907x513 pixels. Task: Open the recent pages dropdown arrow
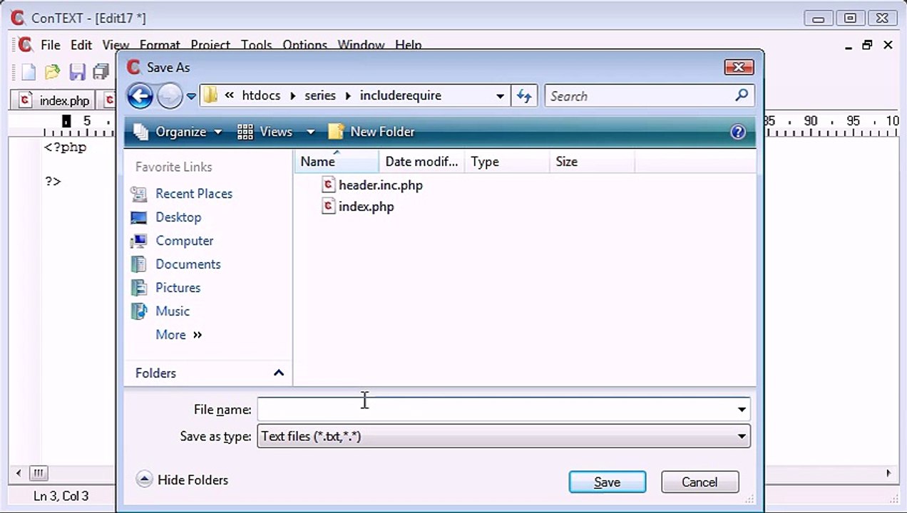pos(191,96)
